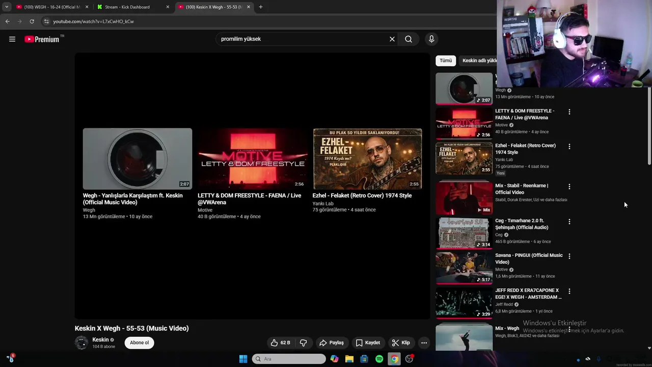Open sidebar JEFF REDD AMSTERDAM thumbnail
Image resolution: width=652 pixels, height=367 pixels.
(464, 303)
